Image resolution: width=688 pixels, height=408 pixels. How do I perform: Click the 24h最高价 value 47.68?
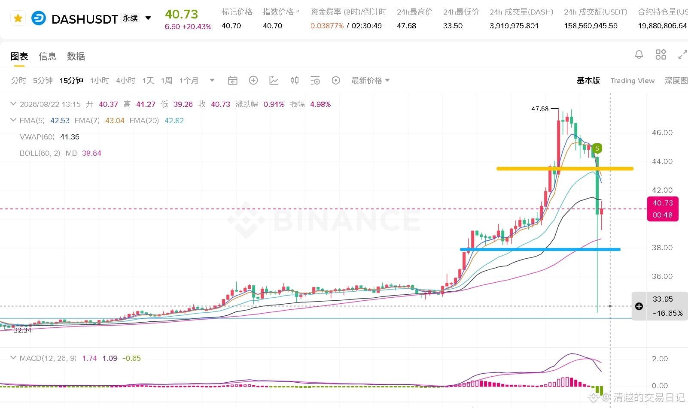406,26
